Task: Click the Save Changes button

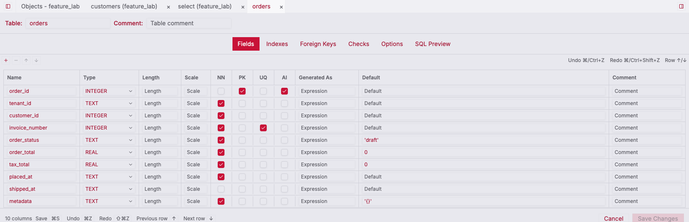Action: 658,218
